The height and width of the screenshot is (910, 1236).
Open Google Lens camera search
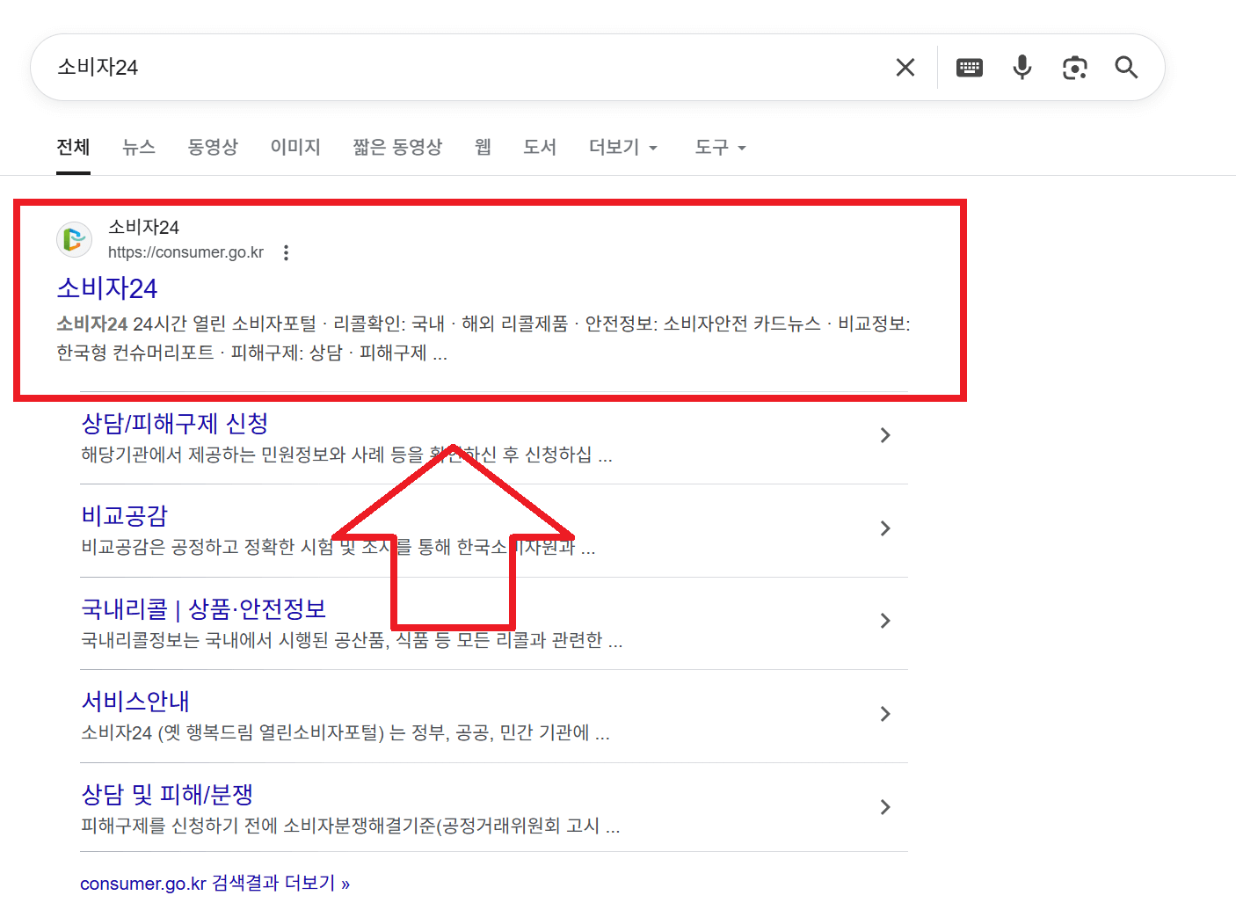[x=1074, y=67]
